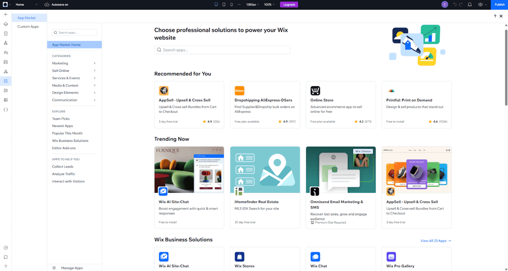Open the preview eye dropdown
Viewport: 508px width, 271px height.
482,4
